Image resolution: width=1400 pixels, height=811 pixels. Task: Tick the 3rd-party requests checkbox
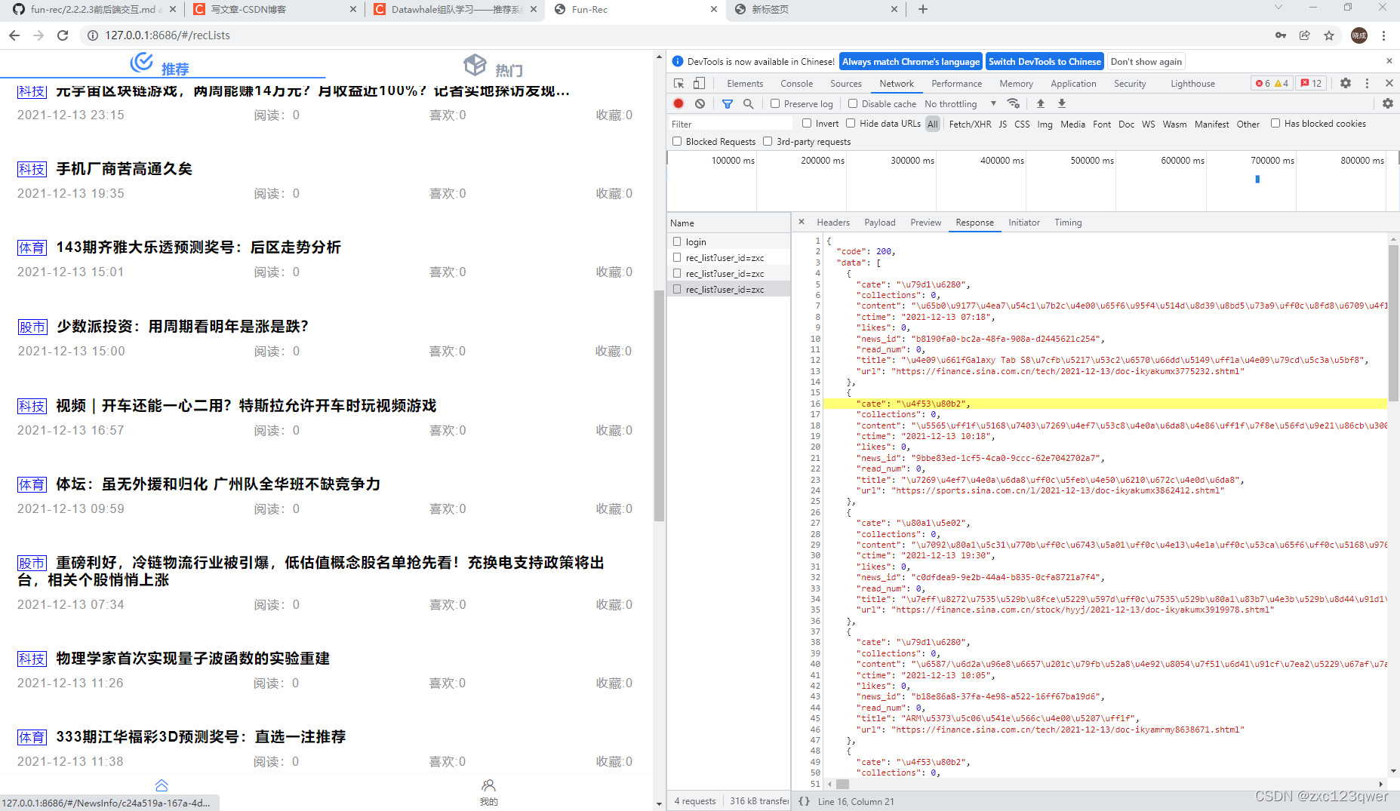[x=768, y=141]
